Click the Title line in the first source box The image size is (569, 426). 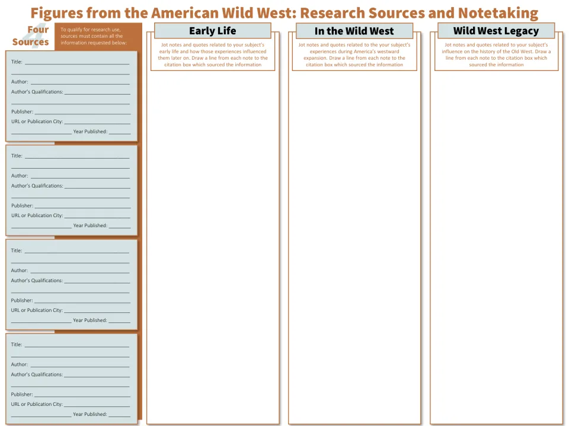(77, 62)
